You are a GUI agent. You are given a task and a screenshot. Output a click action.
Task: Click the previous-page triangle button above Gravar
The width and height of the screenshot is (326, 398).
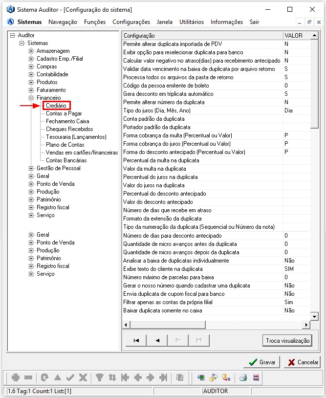tap(157, 340)
